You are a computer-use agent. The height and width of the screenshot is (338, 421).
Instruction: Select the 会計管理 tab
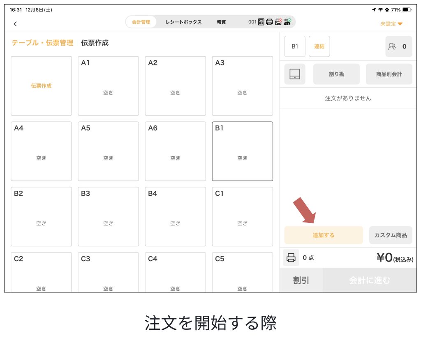click(x=141, y=22)
